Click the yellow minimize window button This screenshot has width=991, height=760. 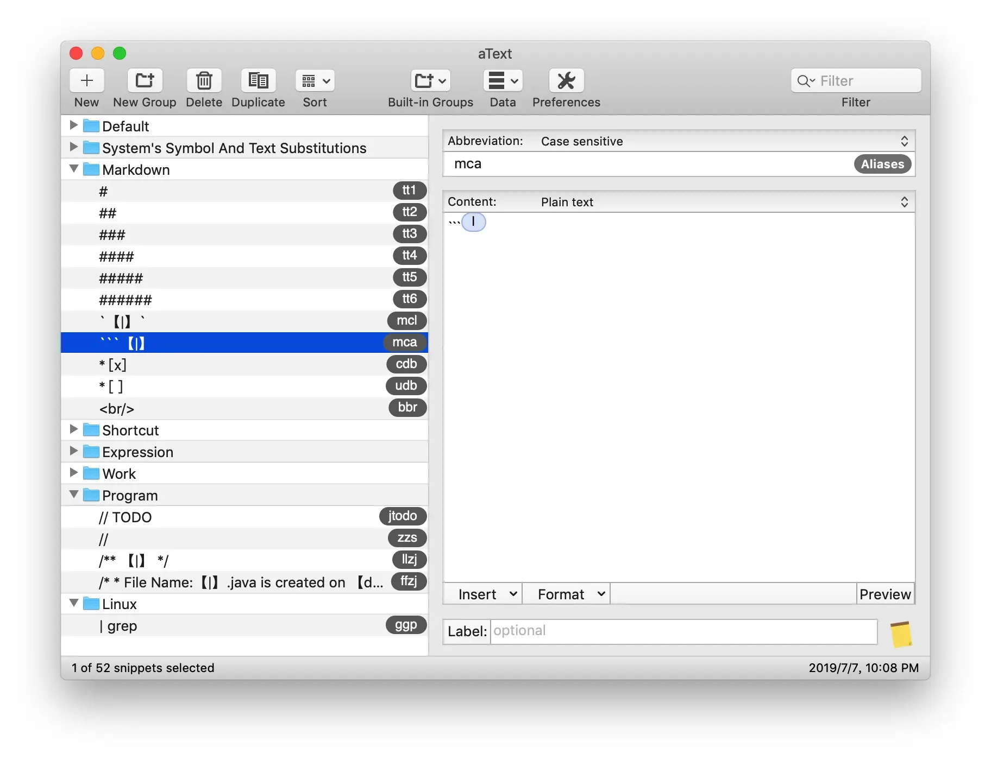point(98,53)
